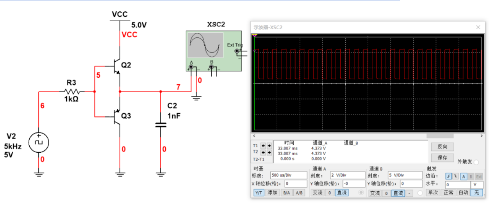Toggle Channel A radio button beside 直流
The height and width of the screenshot is (205, 489).
[361, 193]
